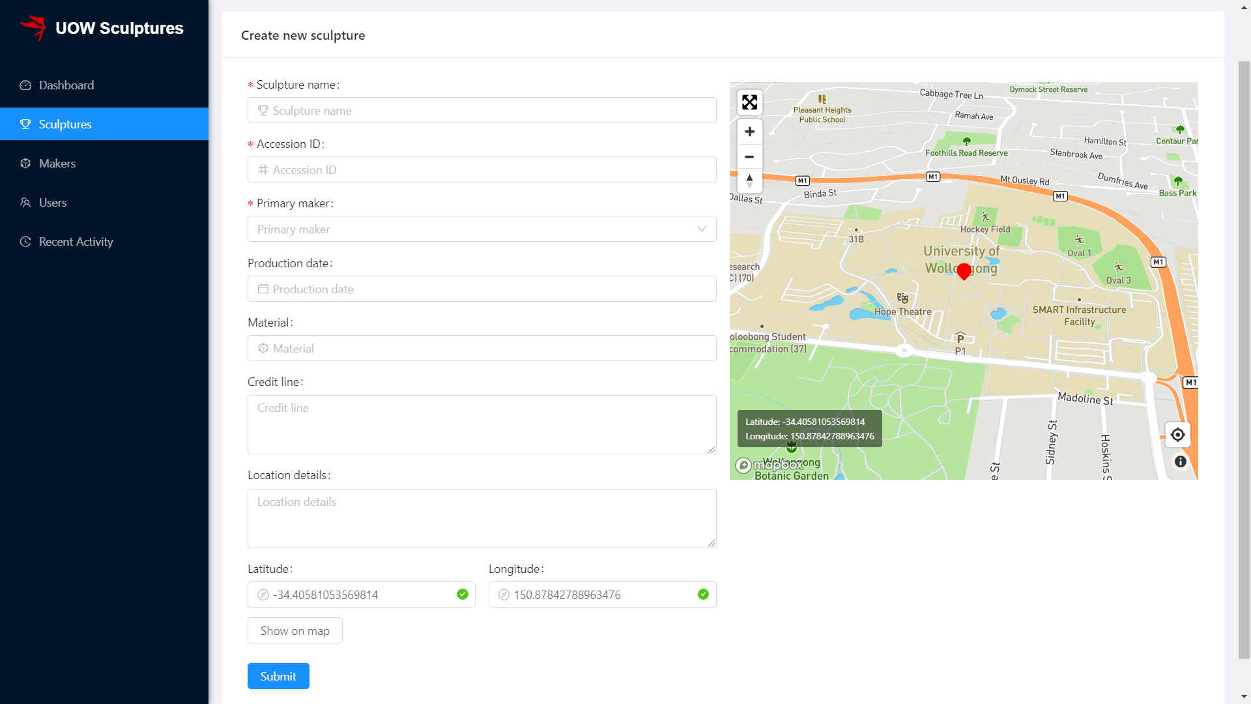This screenshot has width=1251, height=704.
Task: Click the map geolocation/compass icon
Action: click(x=1178, y=435)
